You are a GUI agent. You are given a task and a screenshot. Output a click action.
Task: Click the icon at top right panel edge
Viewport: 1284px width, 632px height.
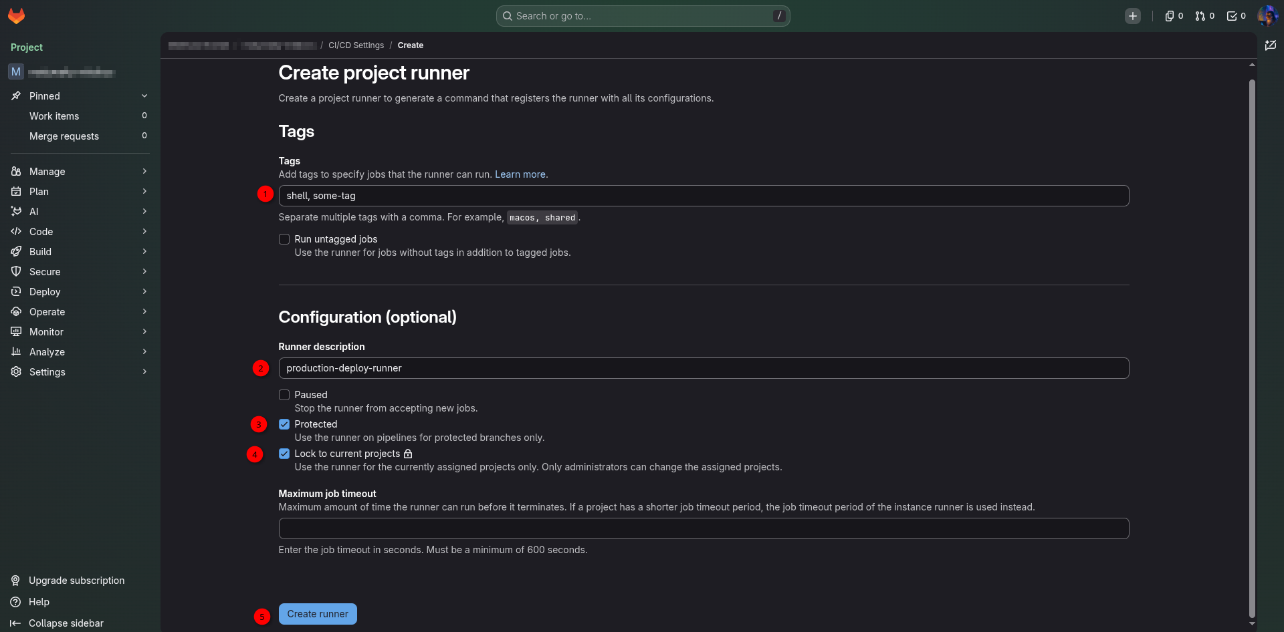(x=1271, y=45)
